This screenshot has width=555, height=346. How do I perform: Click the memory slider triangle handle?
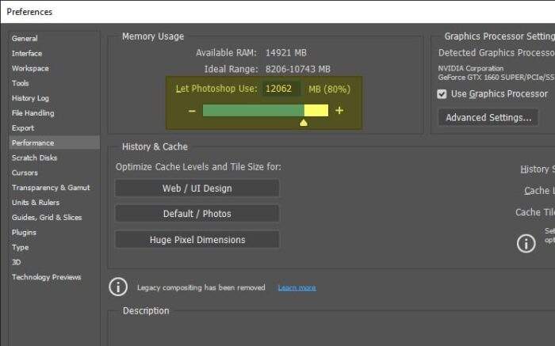304,123
